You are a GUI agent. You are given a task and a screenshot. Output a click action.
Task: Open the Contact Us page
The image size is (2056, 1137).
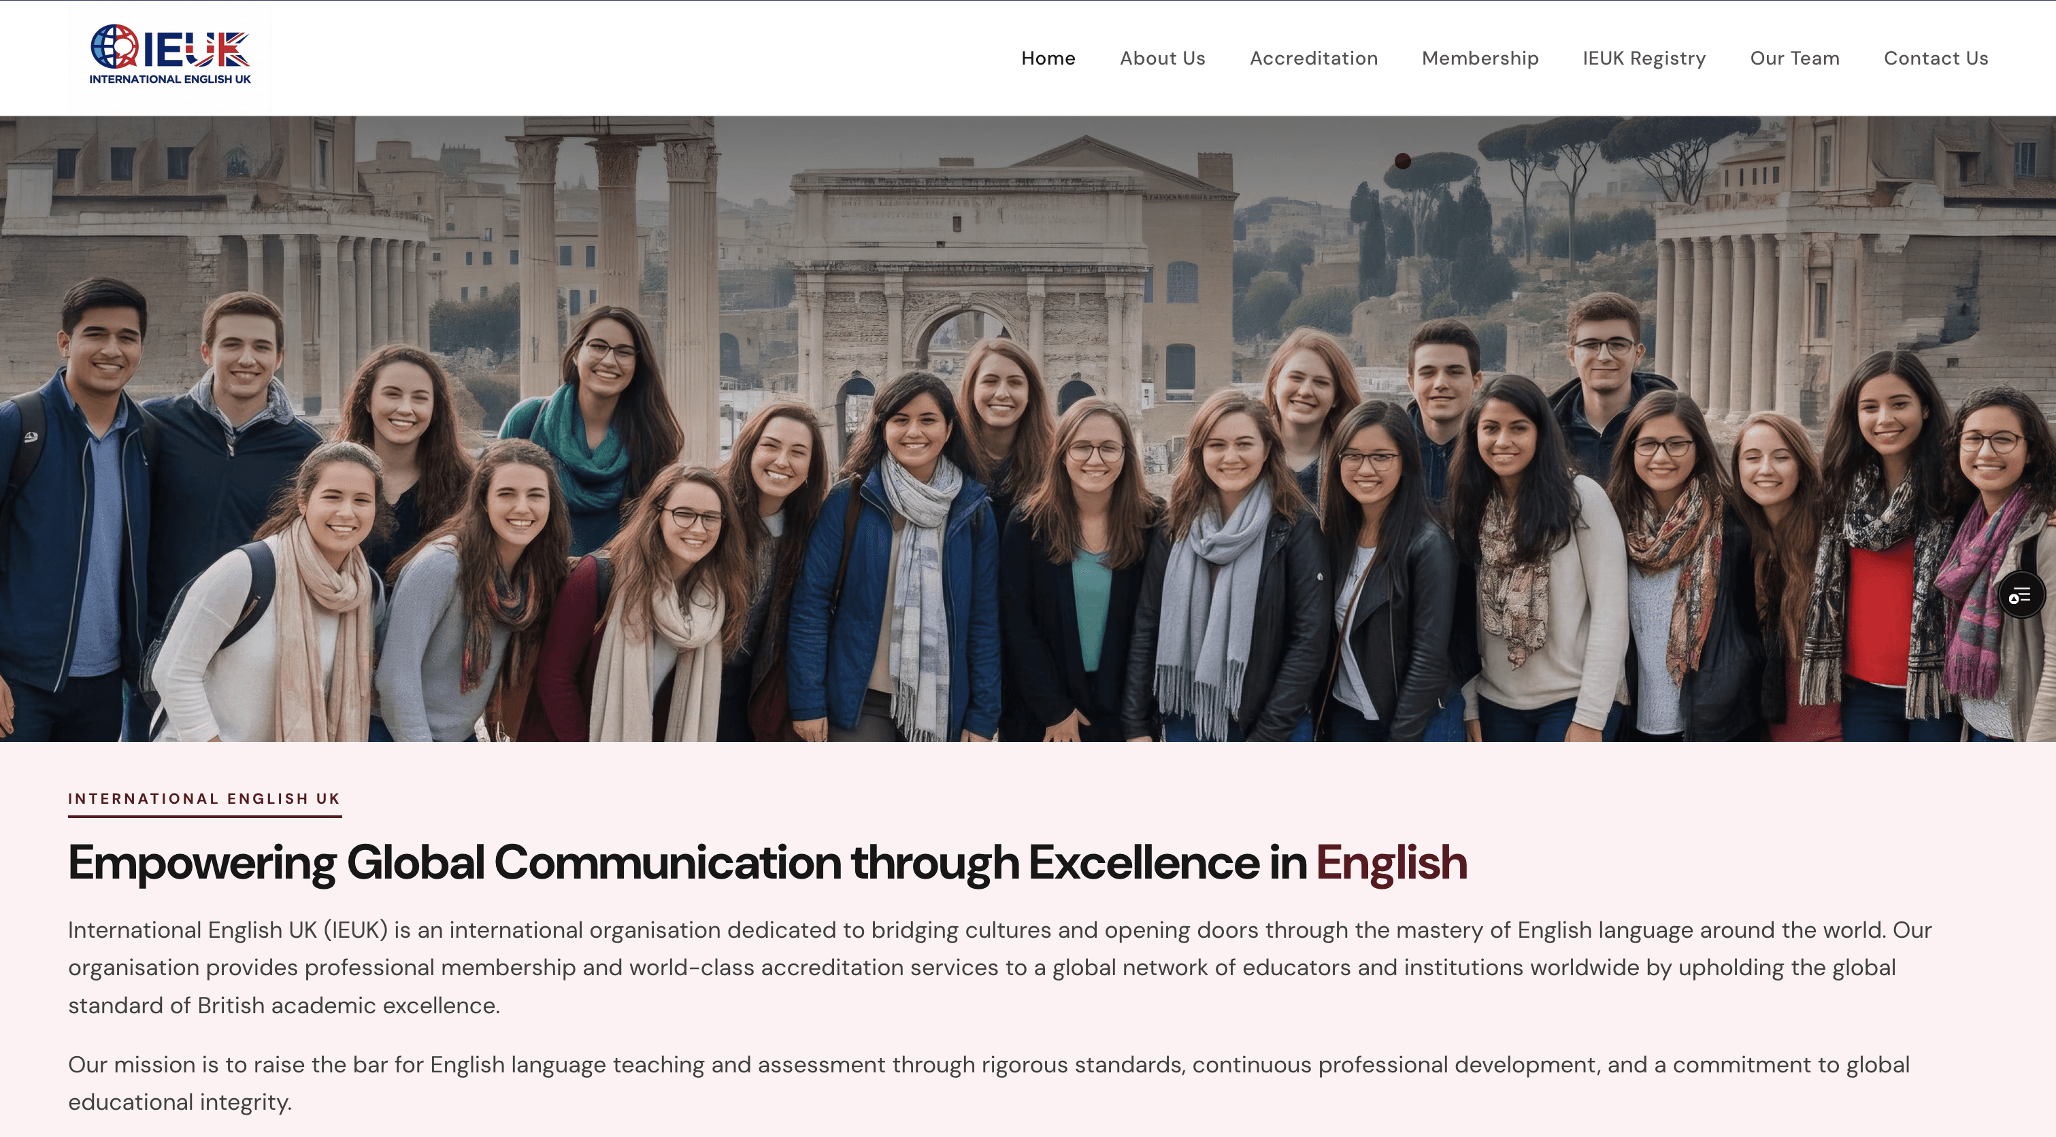1936,58
